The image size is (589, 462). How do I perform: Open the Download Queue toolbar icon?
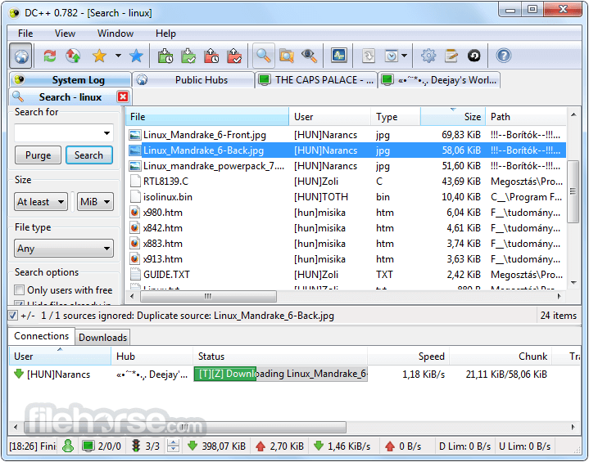[165, 56]
